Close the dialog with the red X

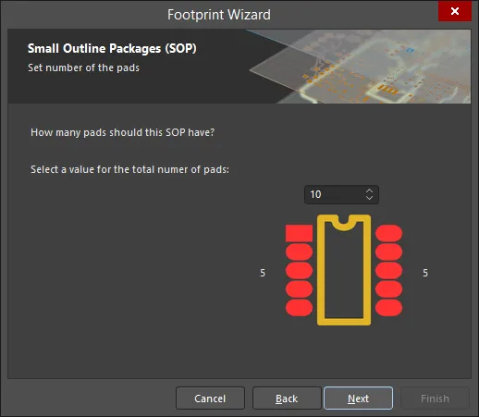pyautogui.click(x=455, y=11)
